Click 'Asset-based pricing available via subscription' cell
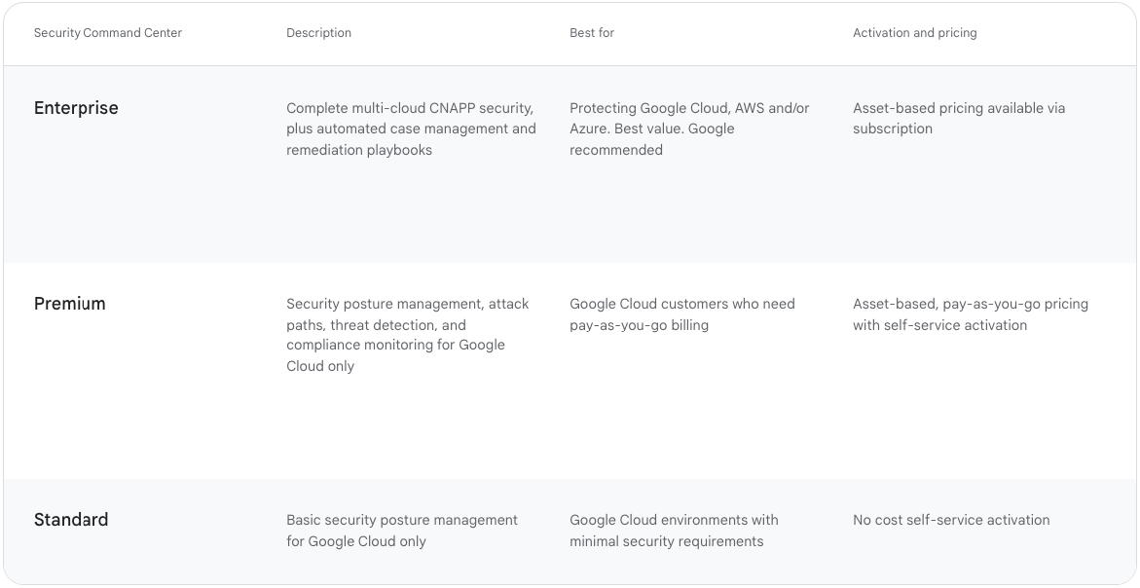This screenshot has height=588, width=1140. pos(959,119)
